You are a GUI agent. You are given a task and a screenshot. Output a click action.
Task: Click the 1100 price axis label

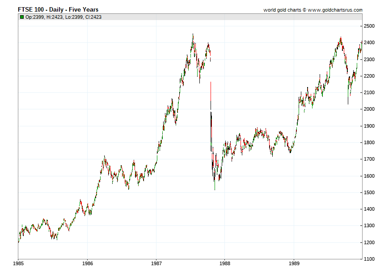(x=369, y=259)
